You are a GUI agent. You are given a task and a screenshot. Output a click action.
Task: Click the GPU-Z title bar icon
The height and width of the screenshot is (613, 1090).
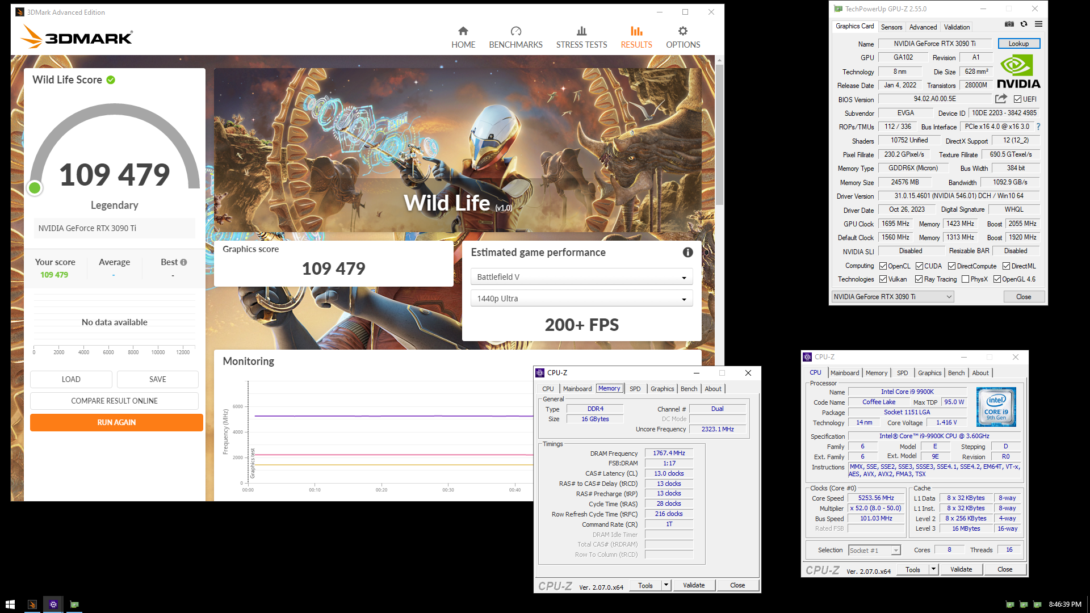click(x=838, y=9)
